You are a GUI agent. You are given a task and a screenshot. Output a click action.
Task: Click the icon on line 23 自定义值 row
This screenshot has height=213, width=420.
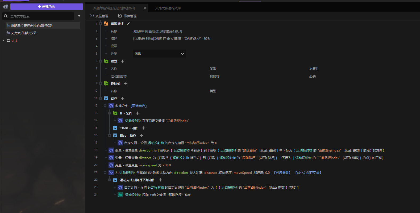pos(120,187)
